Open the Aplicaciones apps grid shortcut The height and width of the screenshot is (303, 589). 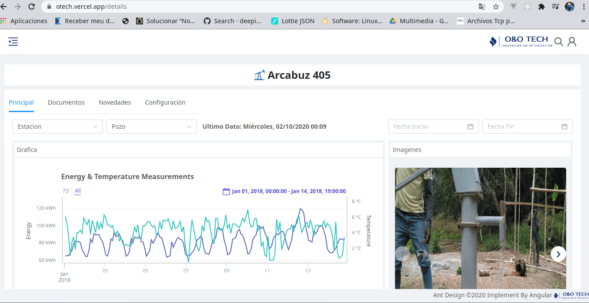pyautogui.click(x=24, y=21)
